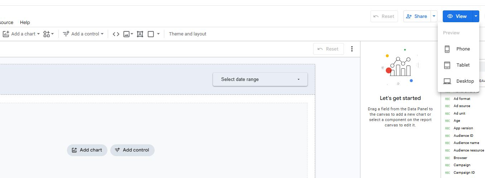Open the Select date range dropdown
Image resolution: width=485 pixels, height=178 pixels.
pyautogui.click(x=260, y=80)
